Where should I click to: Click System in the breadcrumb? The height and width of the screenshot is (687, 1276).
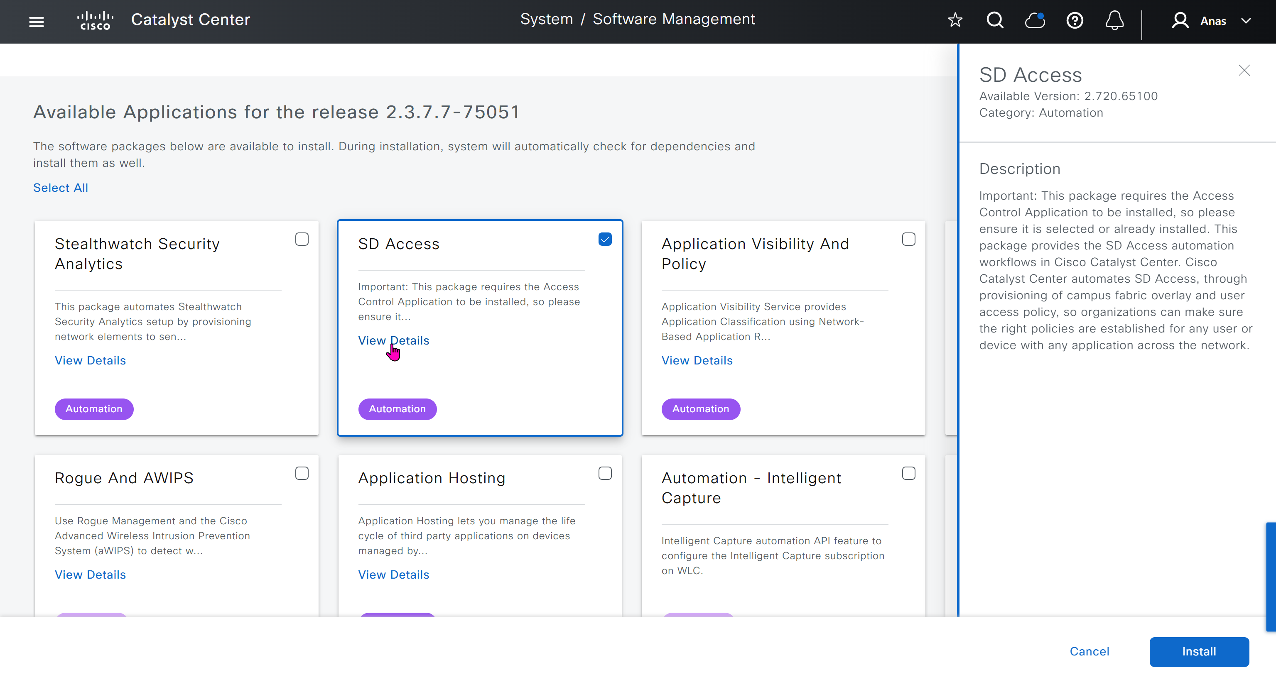coord(546,19)
